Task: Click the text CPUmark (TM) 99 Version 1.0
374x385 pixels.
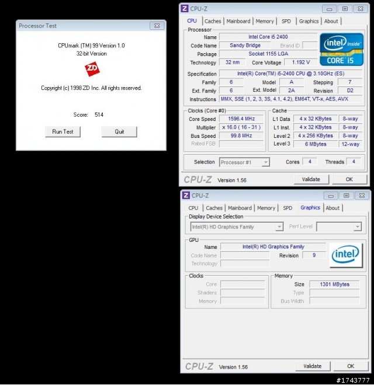Action: click(x=91, y=46)
